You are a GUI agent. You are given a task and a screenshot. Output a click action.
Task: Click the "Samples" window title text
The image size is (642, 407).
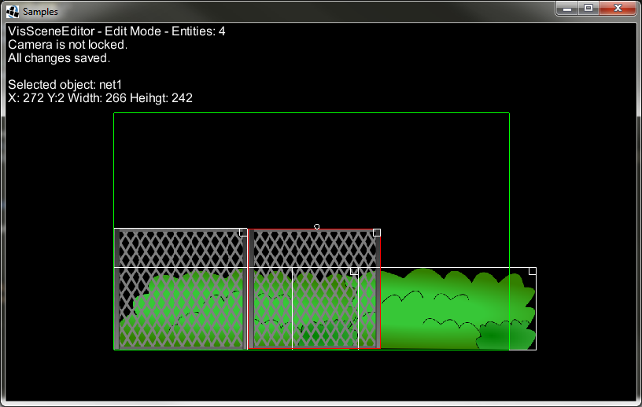coord(40,12)
